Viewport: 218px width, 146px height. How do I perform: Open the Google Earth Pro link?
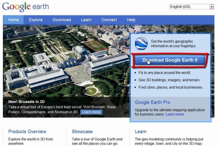(152, 102)
